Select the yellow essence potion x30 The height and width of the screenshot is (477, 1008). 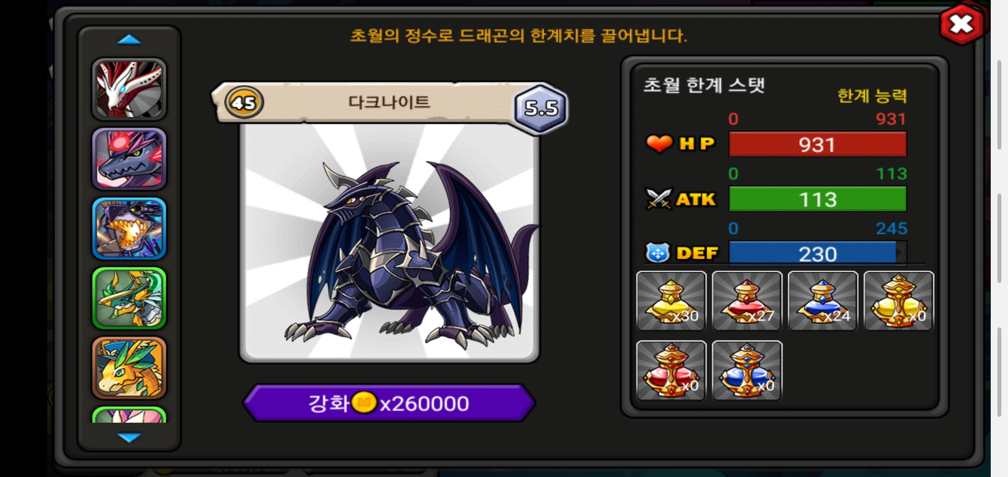(x=671, y=301)
